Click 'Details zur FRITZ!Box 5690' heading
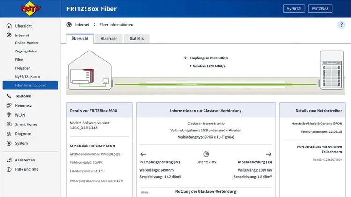 click(x=93, y=111)
